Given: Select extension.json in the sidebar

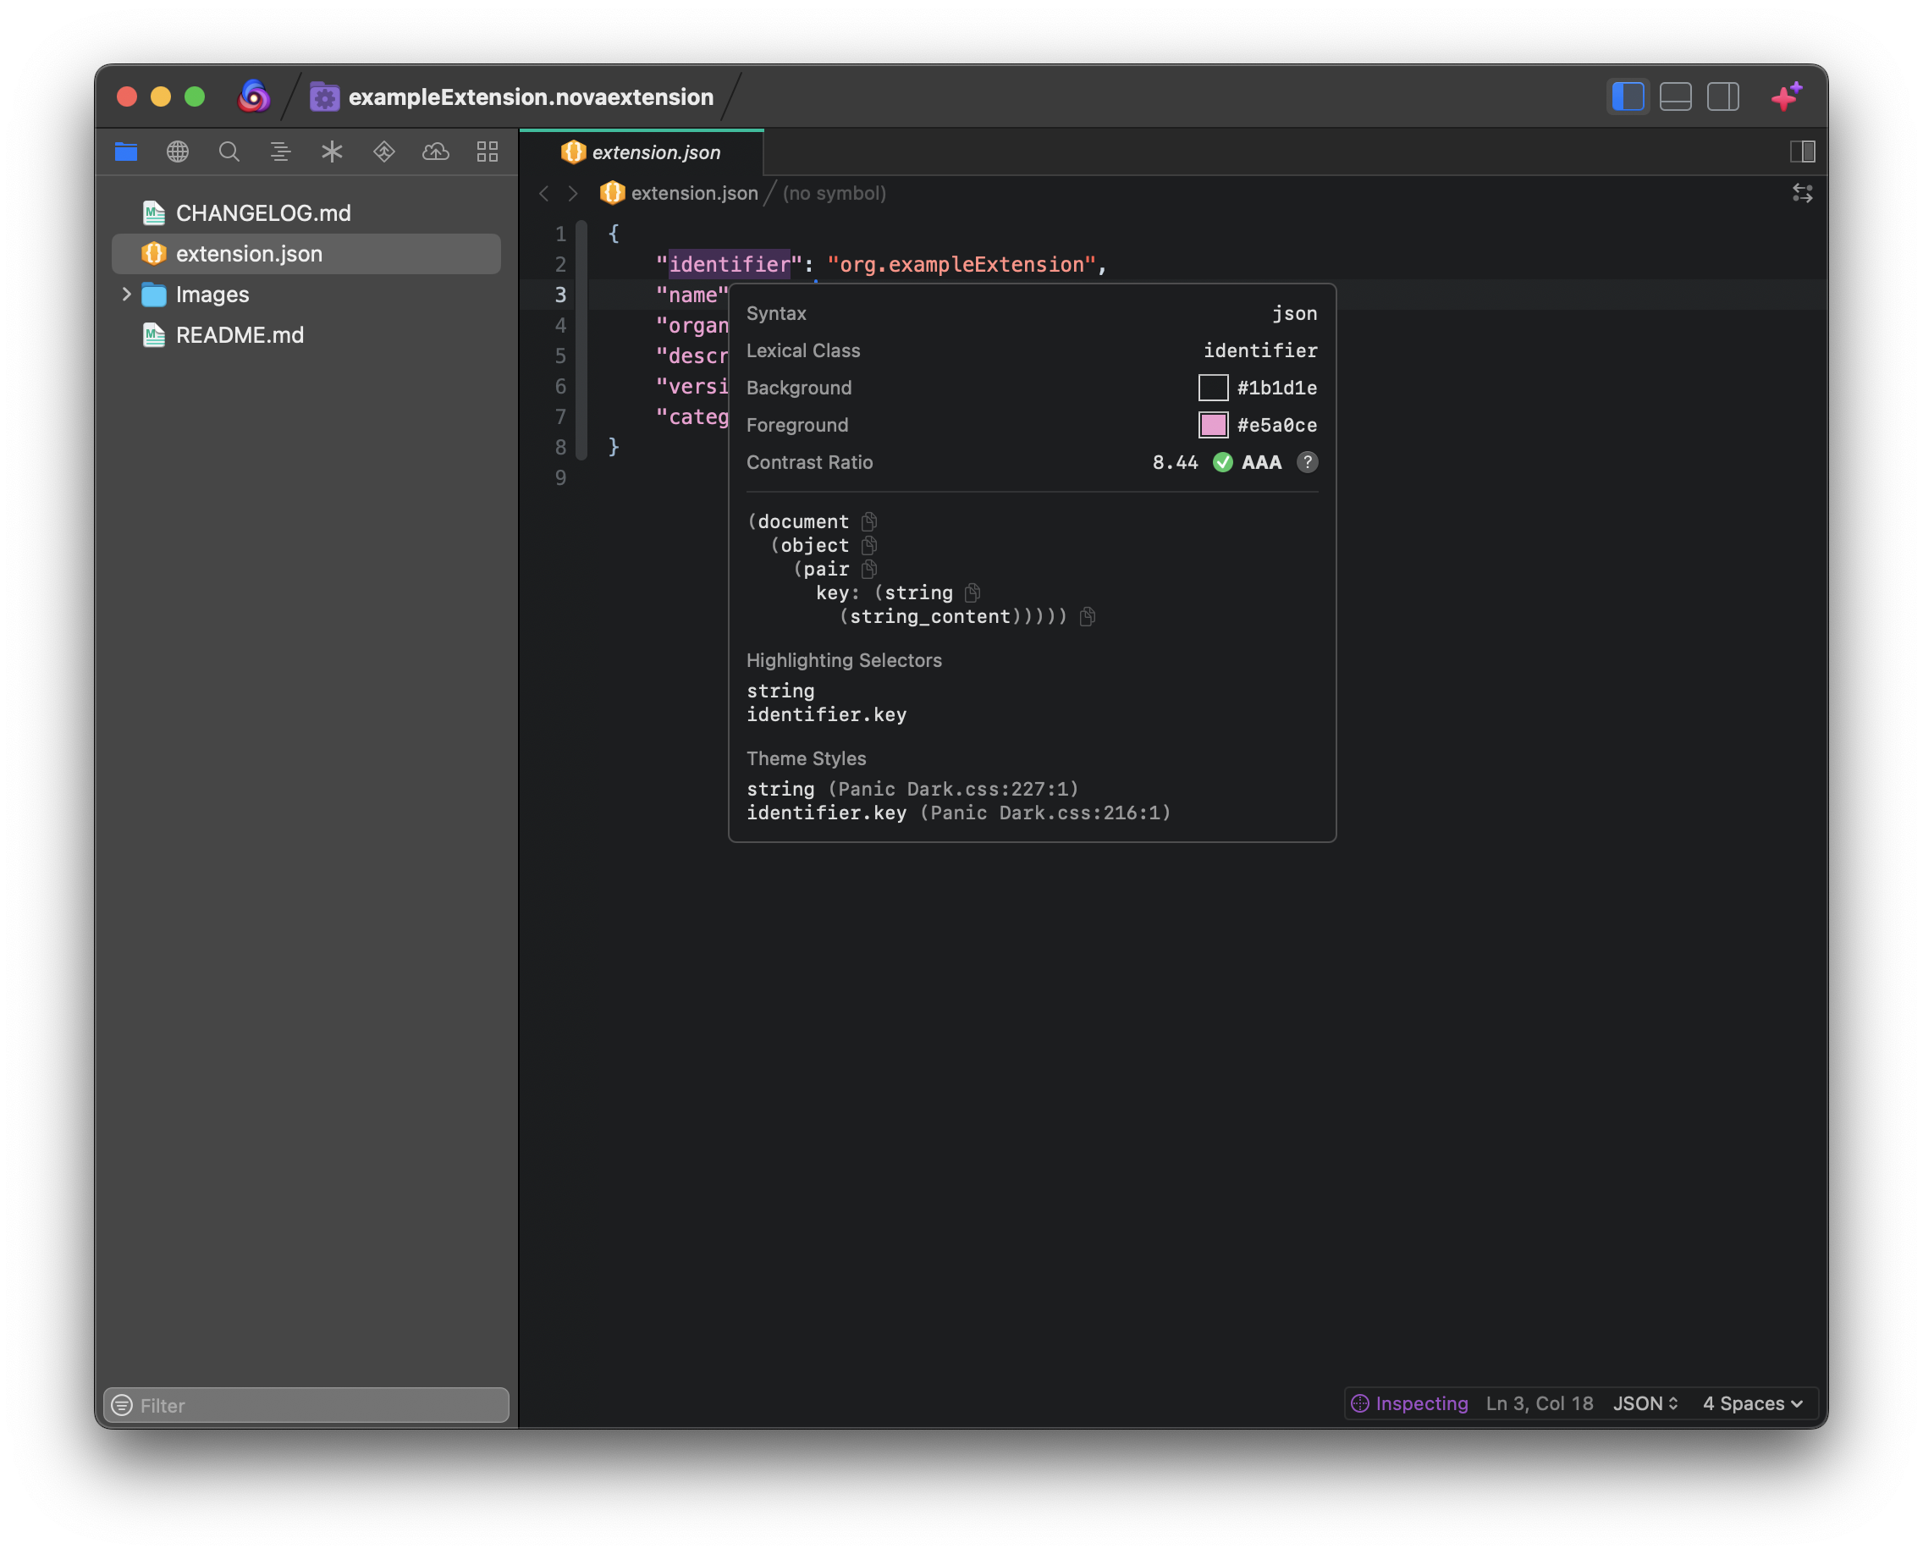Looking at the screenshot, I should 306,254.
